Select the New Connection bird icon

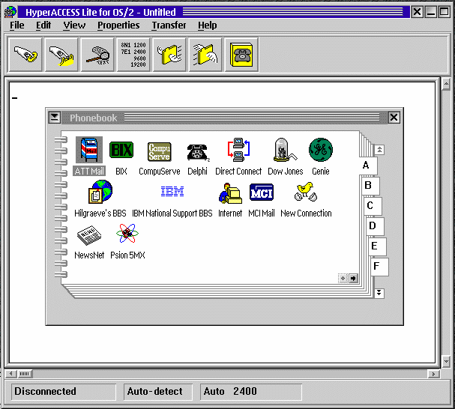pos(305,193)
